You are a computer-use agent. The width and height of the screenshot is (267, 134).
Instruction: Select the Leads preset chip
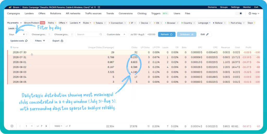[12, 29]
